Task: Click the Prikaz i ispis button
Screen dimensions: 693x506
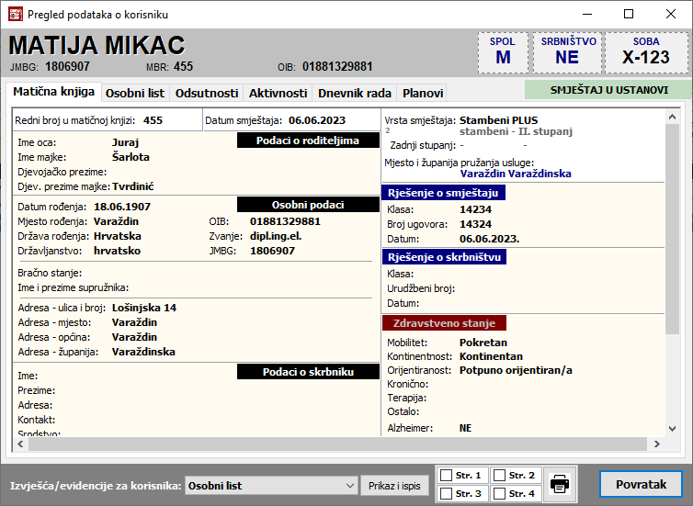Action: 394,485
